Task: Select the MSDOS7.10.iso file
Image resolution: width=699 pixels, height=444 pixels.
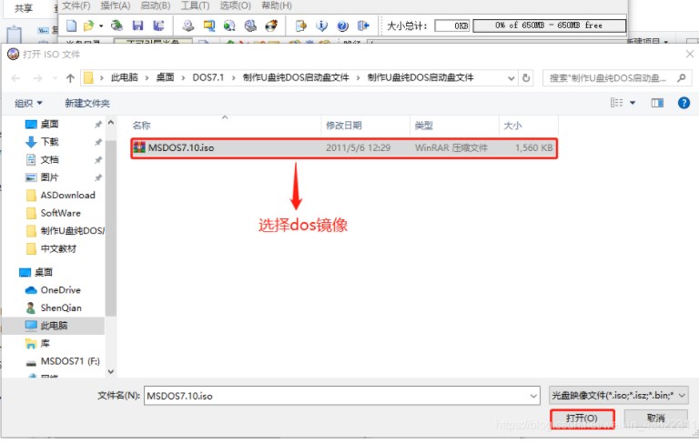Action: click(180, 147)
